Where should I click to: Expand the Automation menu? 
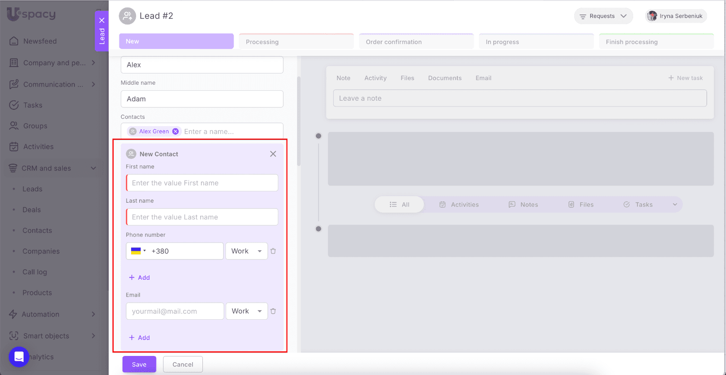pyautogui.click(x=93, y=314)
